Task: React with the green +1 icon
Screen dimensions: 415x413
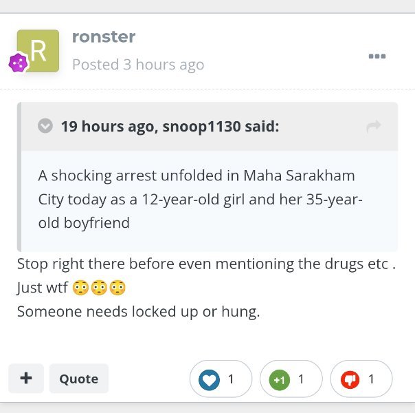Action: tap(280, 380)
